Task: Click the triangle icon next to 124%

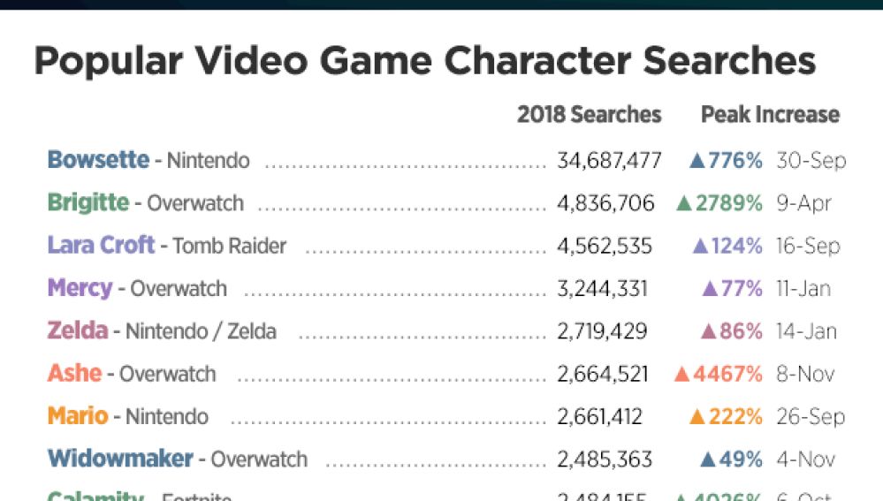Action: (x=701, y=246)
